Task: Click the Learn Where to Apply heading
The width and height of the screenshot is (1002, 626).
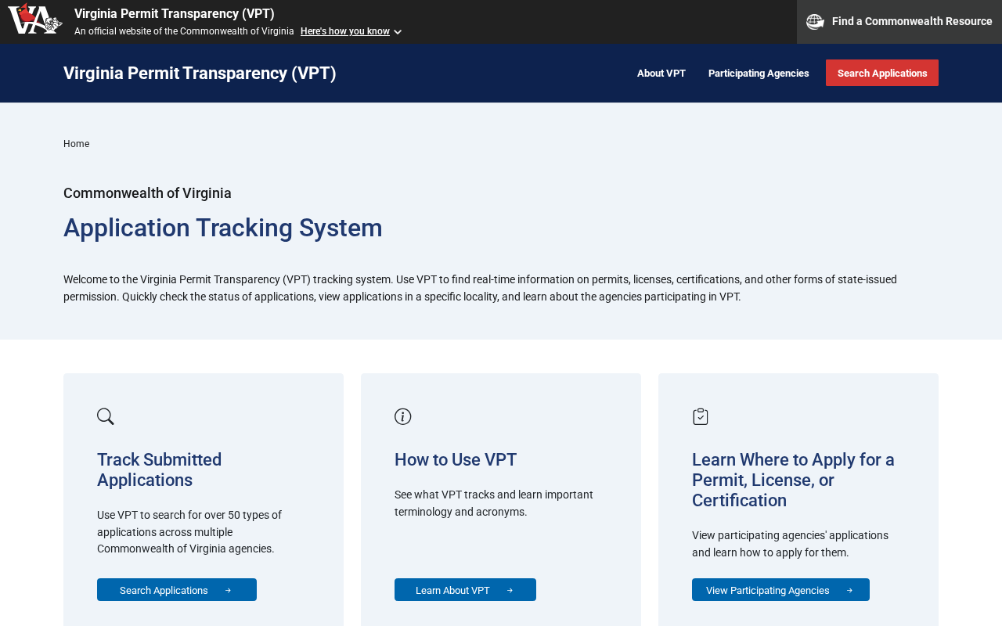Action: 793,480
